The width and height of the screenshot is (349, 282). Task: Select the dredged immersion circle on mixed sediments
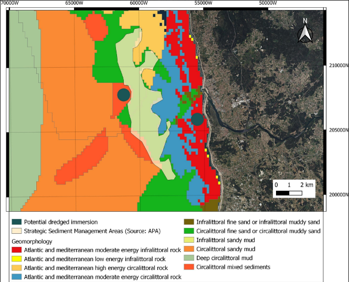(x=123, y=94)
